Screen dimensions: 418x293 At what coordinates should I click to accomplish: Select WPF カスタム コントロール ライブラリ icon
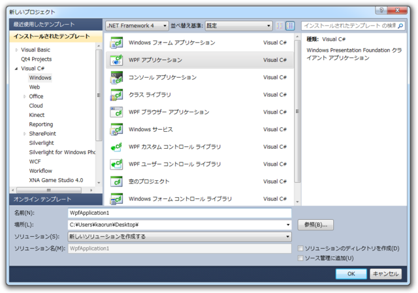coord(116,147)
